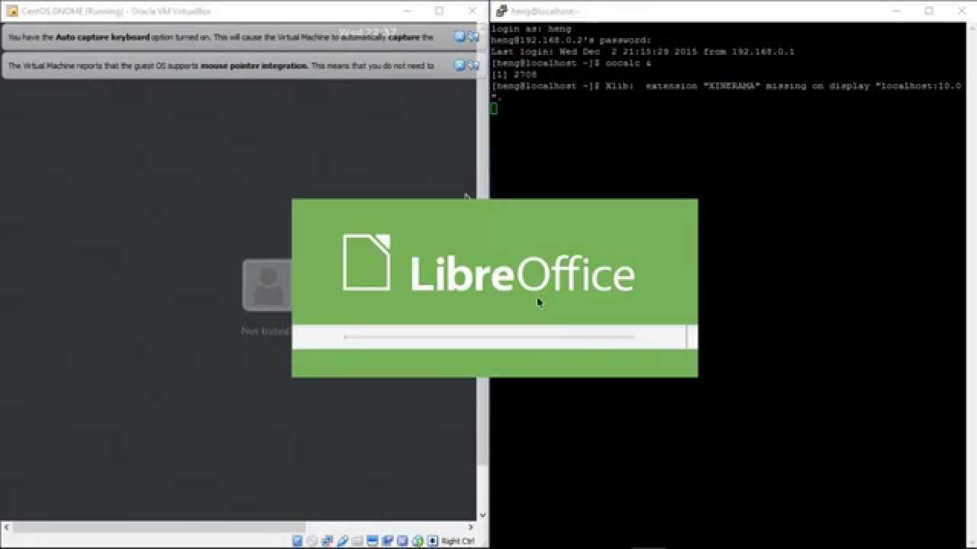This screenshot has width=977, height=549.
Task: Click the VirtualBox window title bar icon
Action: coord(12,11)
